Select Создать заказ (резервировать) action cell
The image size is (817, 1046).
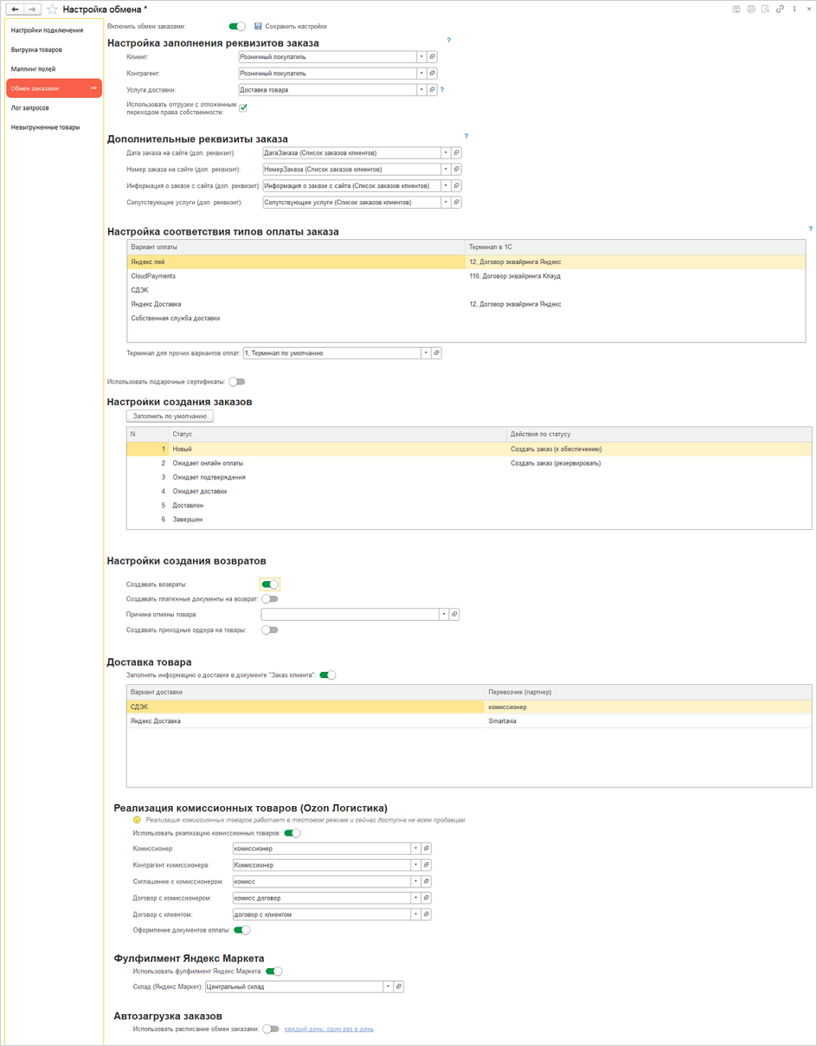pos(659,463)
